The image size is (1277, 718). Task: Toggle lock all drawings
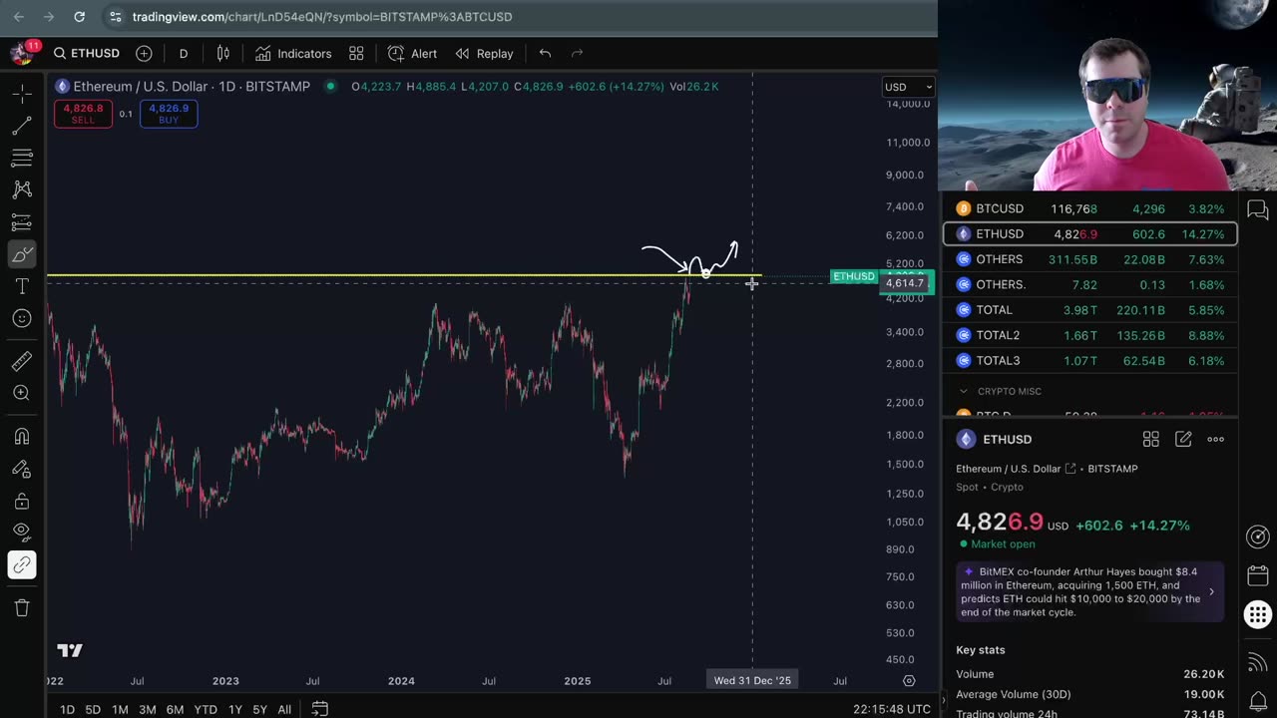[22, 501]
